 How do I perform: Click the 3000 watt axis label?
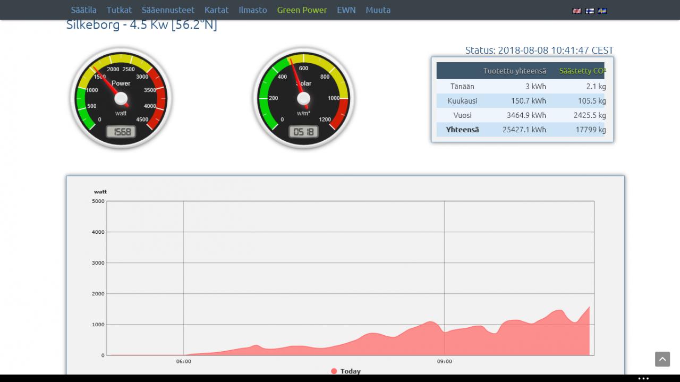point(98,263)
